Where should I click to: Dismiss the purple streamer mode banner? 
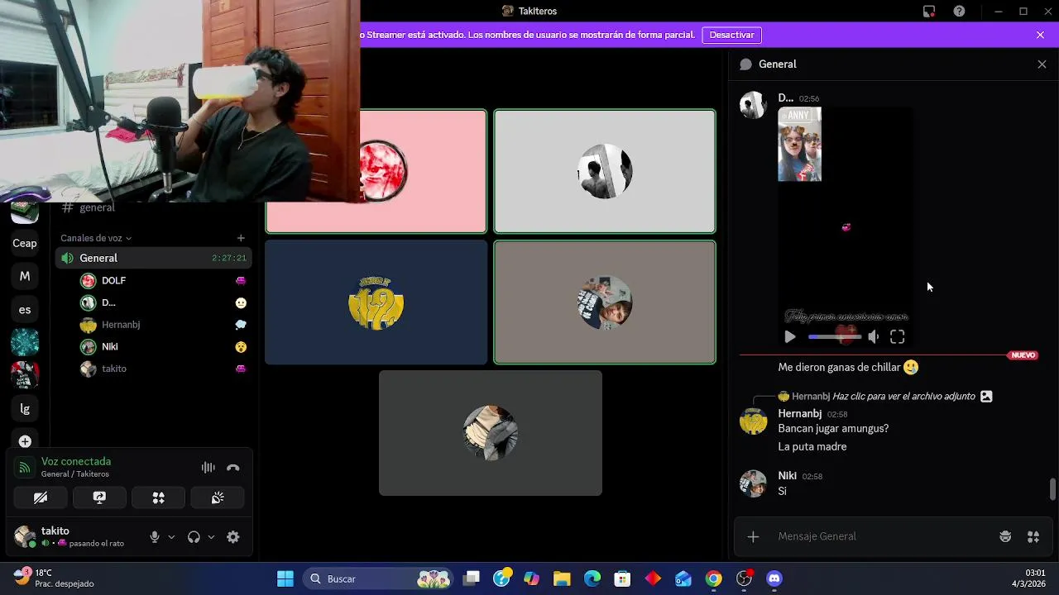point(1040,35)
